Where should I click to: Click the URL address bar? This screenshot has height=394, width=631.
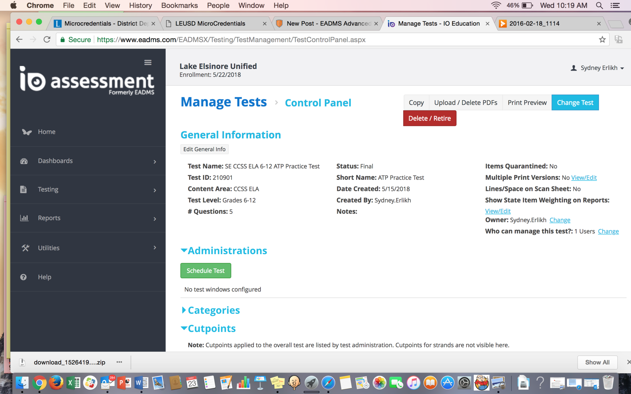(x=308, y=40)
